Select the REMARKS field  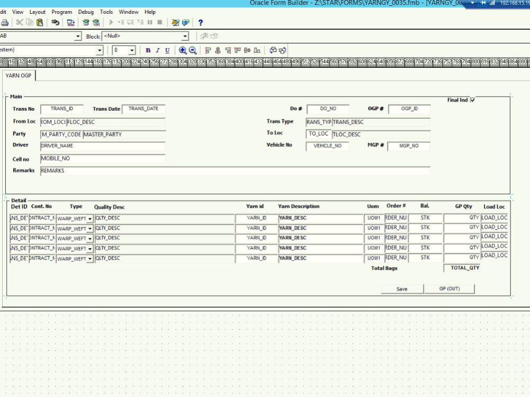click(235, 171)
